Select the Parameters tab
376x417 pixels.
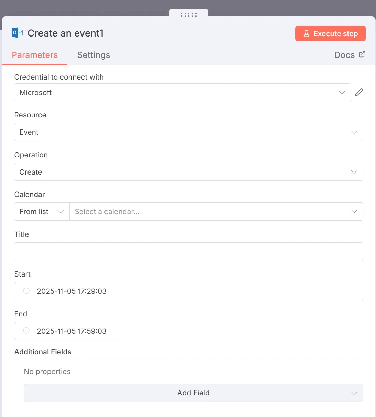(x=35, y=55)
